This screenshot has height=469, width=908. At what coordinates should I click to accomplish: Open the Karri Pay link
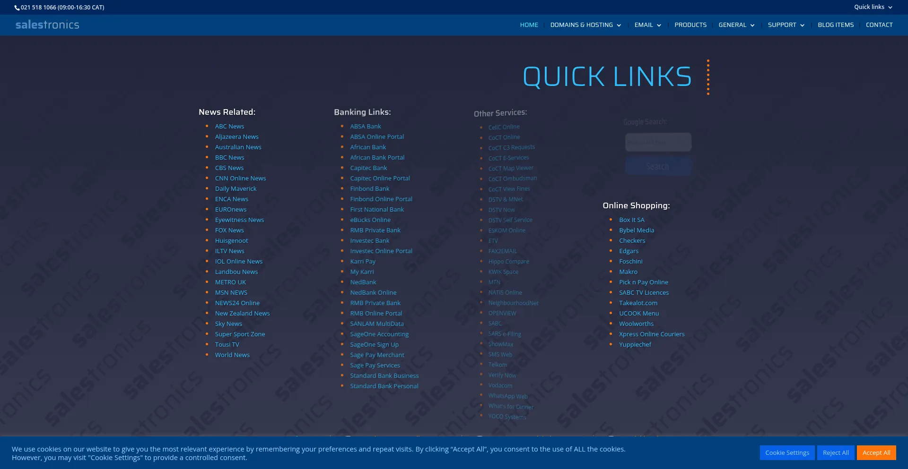363,262
